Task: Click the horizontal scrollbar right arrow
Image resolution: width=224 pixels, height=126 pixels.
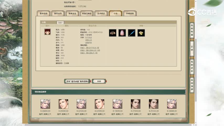Action: point(194,125)
